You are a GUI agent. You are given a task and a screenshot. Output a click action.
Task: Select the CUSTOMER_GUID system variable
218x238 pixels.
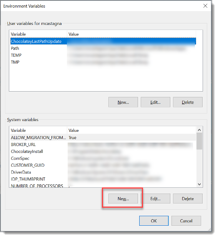coord(103,165)
